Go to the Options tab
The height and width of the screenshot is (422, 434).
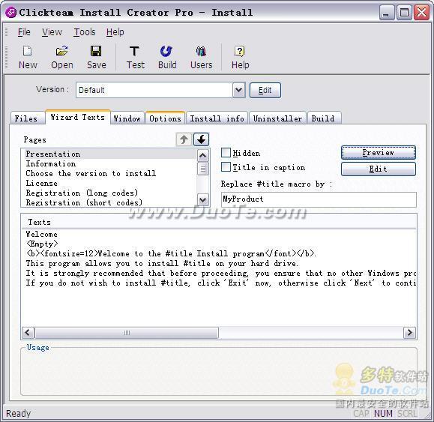point(165,118)
